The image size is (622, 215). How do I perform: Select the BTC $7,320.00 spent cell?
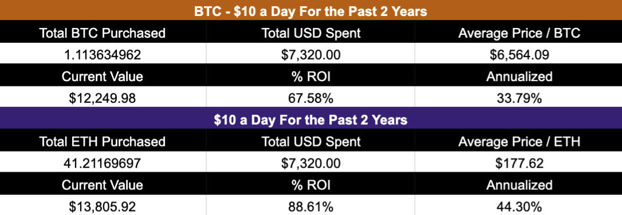(310, 54)
